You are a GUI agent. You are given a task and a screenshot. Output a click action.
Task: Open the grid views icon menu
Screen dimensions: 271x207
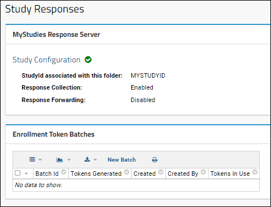[x=32, y=159]
